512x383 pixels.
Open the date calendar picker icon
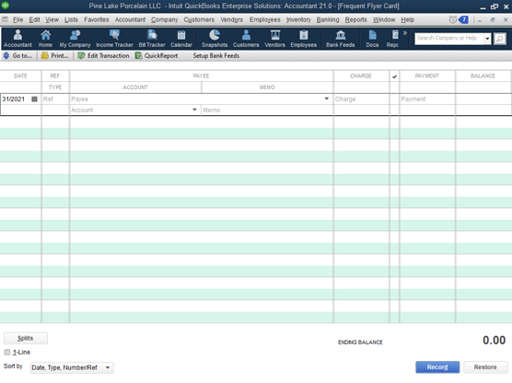pyautogui.click(x=34, y=99)
